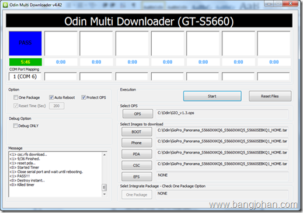The width and height of the screenshot is (303, 213).
Task: Click the Start button
Action: (212, 96)
